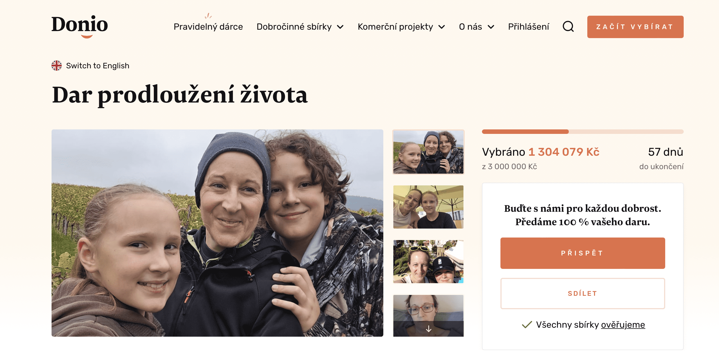The height and width of the screenshot is (363, 719).
Task: Click the PŘISPĚT donate button
Action: [x=583, y=253]
